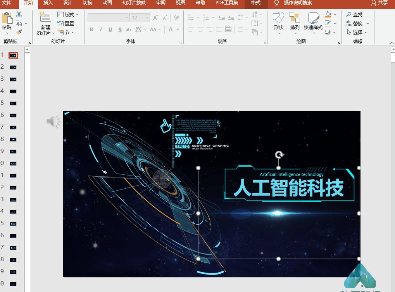Image resolution: width=395 pixels, height=292 pixels.
Task: Select slide 3 thumbnail in panel
Action: coord(13,78)
